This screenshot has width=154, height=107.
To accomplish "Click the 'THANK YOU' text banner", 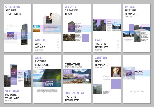I will point(138,72).
